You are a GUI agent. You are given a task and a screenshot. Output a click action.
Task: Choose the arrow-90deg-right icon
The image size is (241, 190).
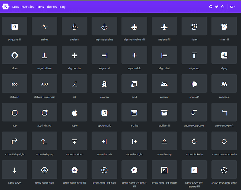pos(14,141)
